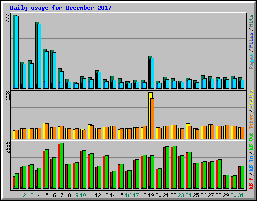This screenshot has width=257, height=201.
Task: Click the day 20 label on the x-axis
Action: [158, 195]
